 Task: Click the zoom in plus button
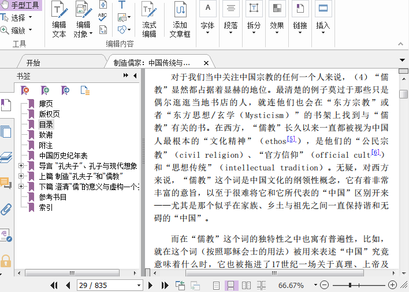[392, 285]
